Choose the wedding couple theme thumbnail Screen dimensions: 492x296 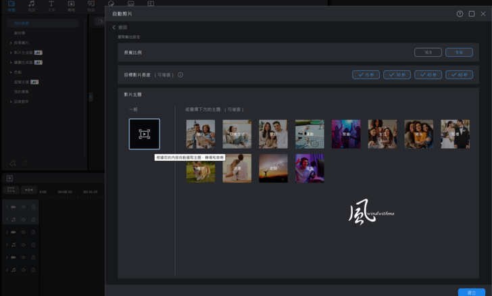455,134
